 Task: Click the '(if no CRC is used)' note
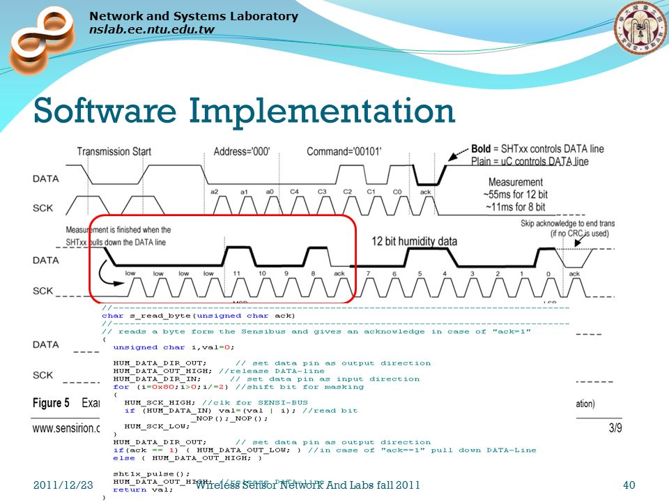coord(579,233)
